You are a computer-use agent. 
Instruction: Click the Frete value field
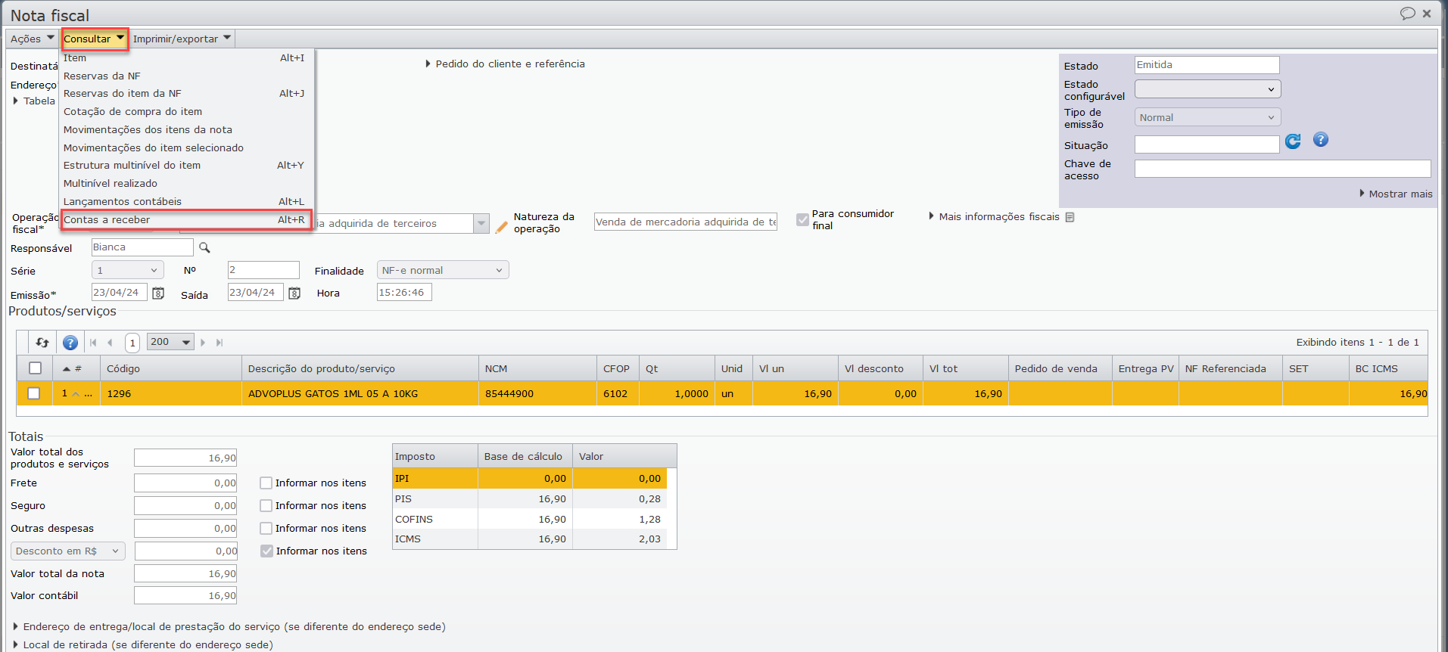pos(185,483)
